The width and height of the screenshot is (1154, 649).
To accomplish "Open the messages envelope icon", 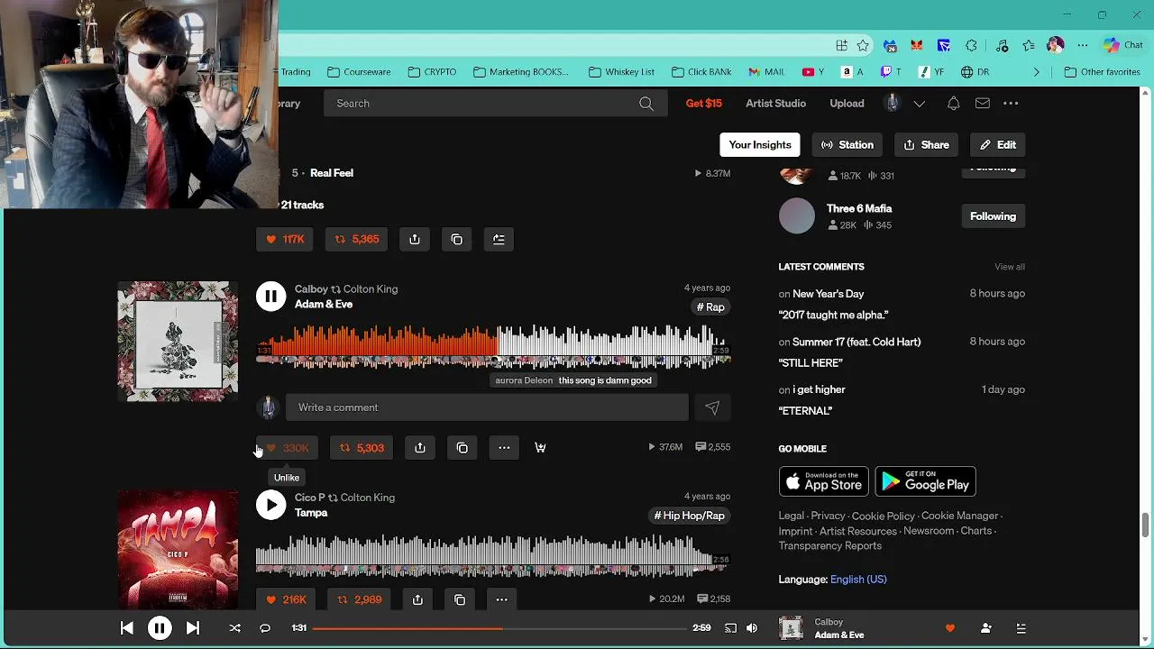I will [983, 104].
